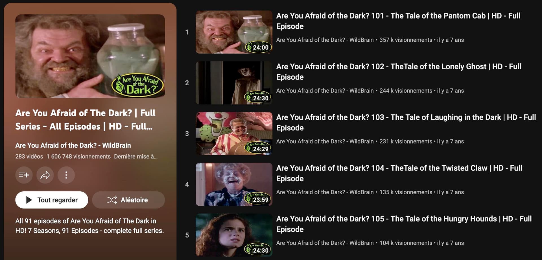Click the share arrow icon
The width and height of the screenshot is (542, 260).
[x=45, y=175]
